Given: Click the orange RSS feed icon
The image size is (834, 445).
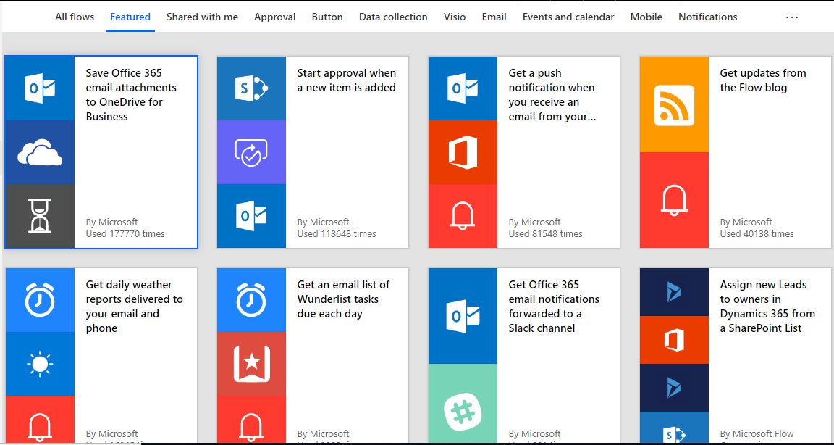Looking at the screenshot, I should pyautogui.click(x=674, y=104).
